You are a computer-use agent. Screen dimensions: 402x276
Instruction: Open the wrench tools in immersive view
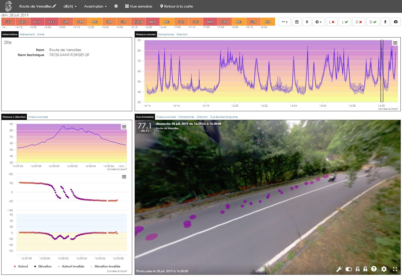(x=339, y=269)
